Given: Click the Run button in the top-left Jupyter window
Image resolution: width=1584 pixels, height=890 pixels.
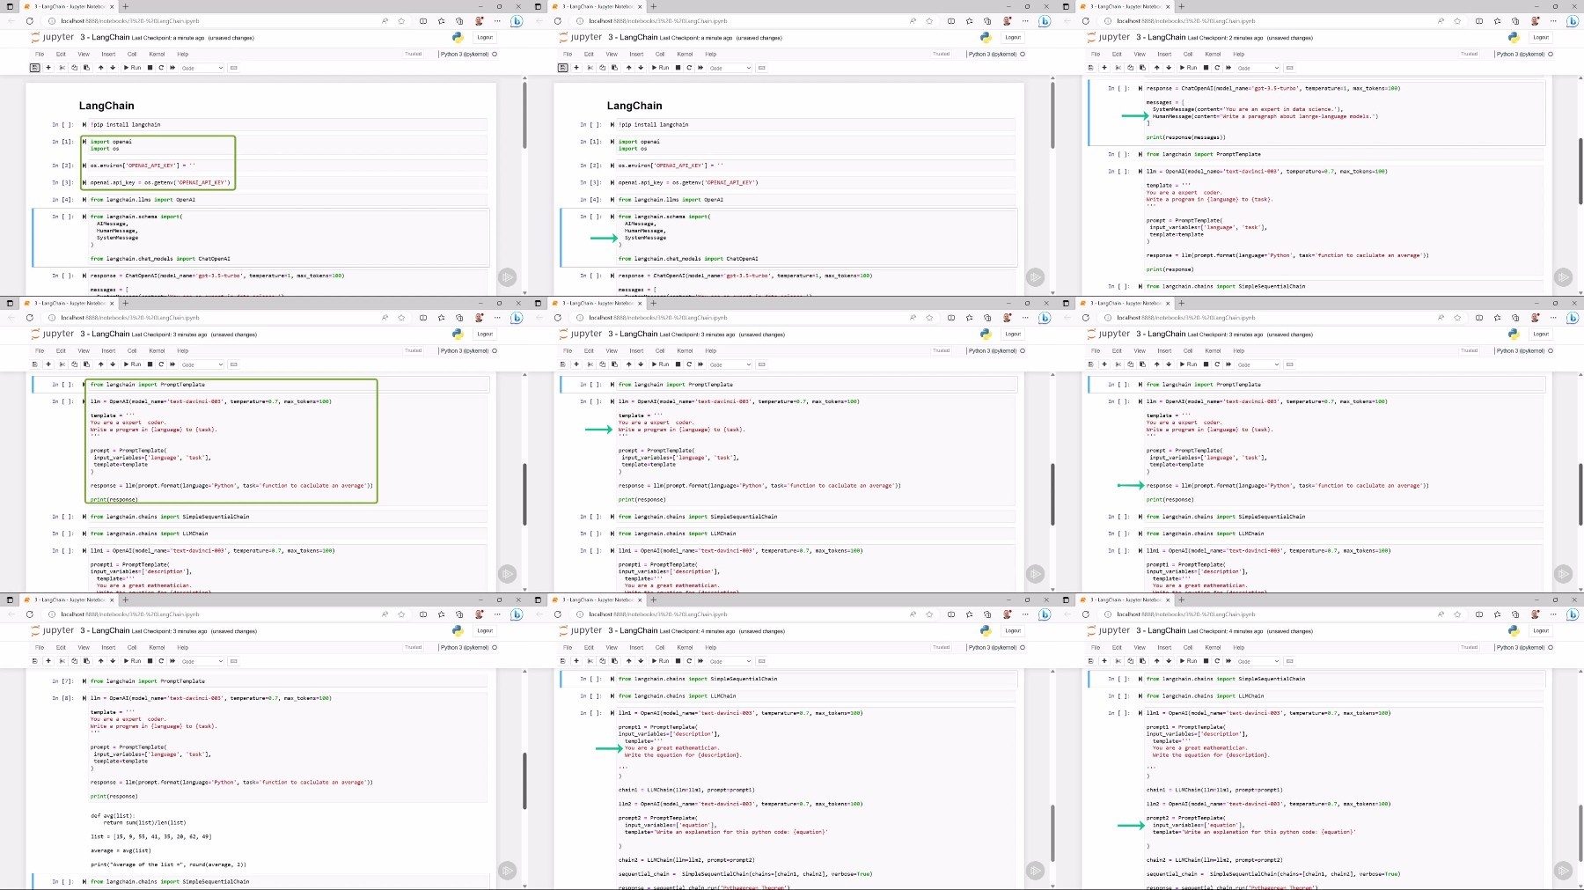Looking at the screenshot, I should 132,68.
